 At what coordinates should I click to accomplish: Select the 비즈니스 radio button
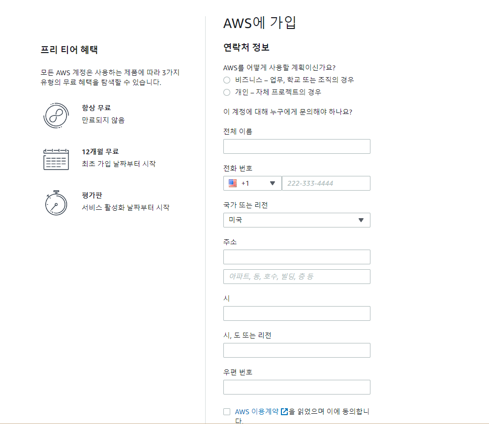pos(227,80)
